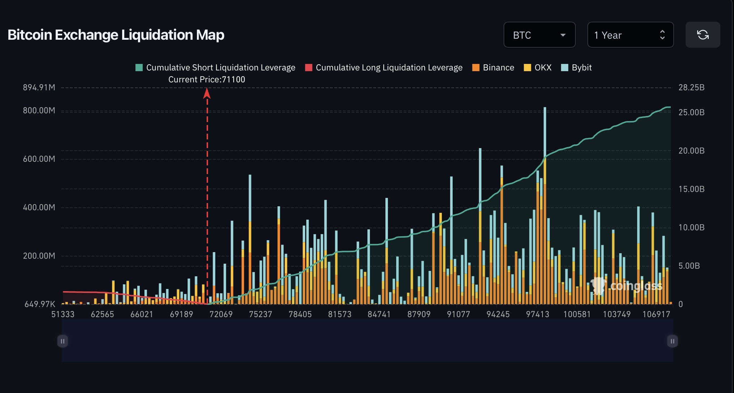The image size is (734, 393).
Task: Click the red Long Liquidation legend swatch
Action: click(x=308, y=68)
